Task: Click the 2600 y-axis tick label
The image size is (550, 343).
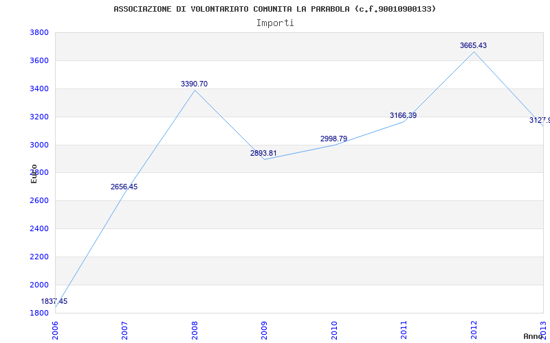Action: click(40, 200)
